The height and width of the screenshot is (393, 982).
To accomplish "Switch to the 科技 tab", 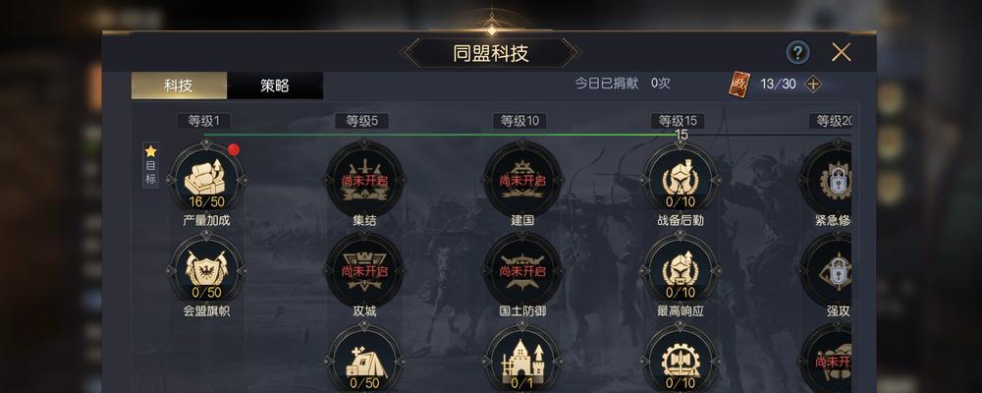I will coord(179,85).
